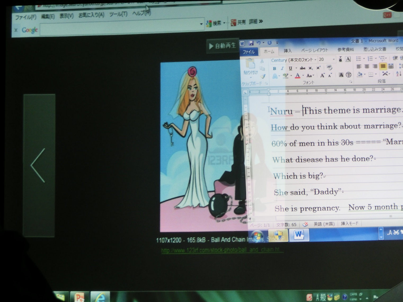
Task: Switch to the ページ レイアウト ribbon tab
Action: click(315, 50)
